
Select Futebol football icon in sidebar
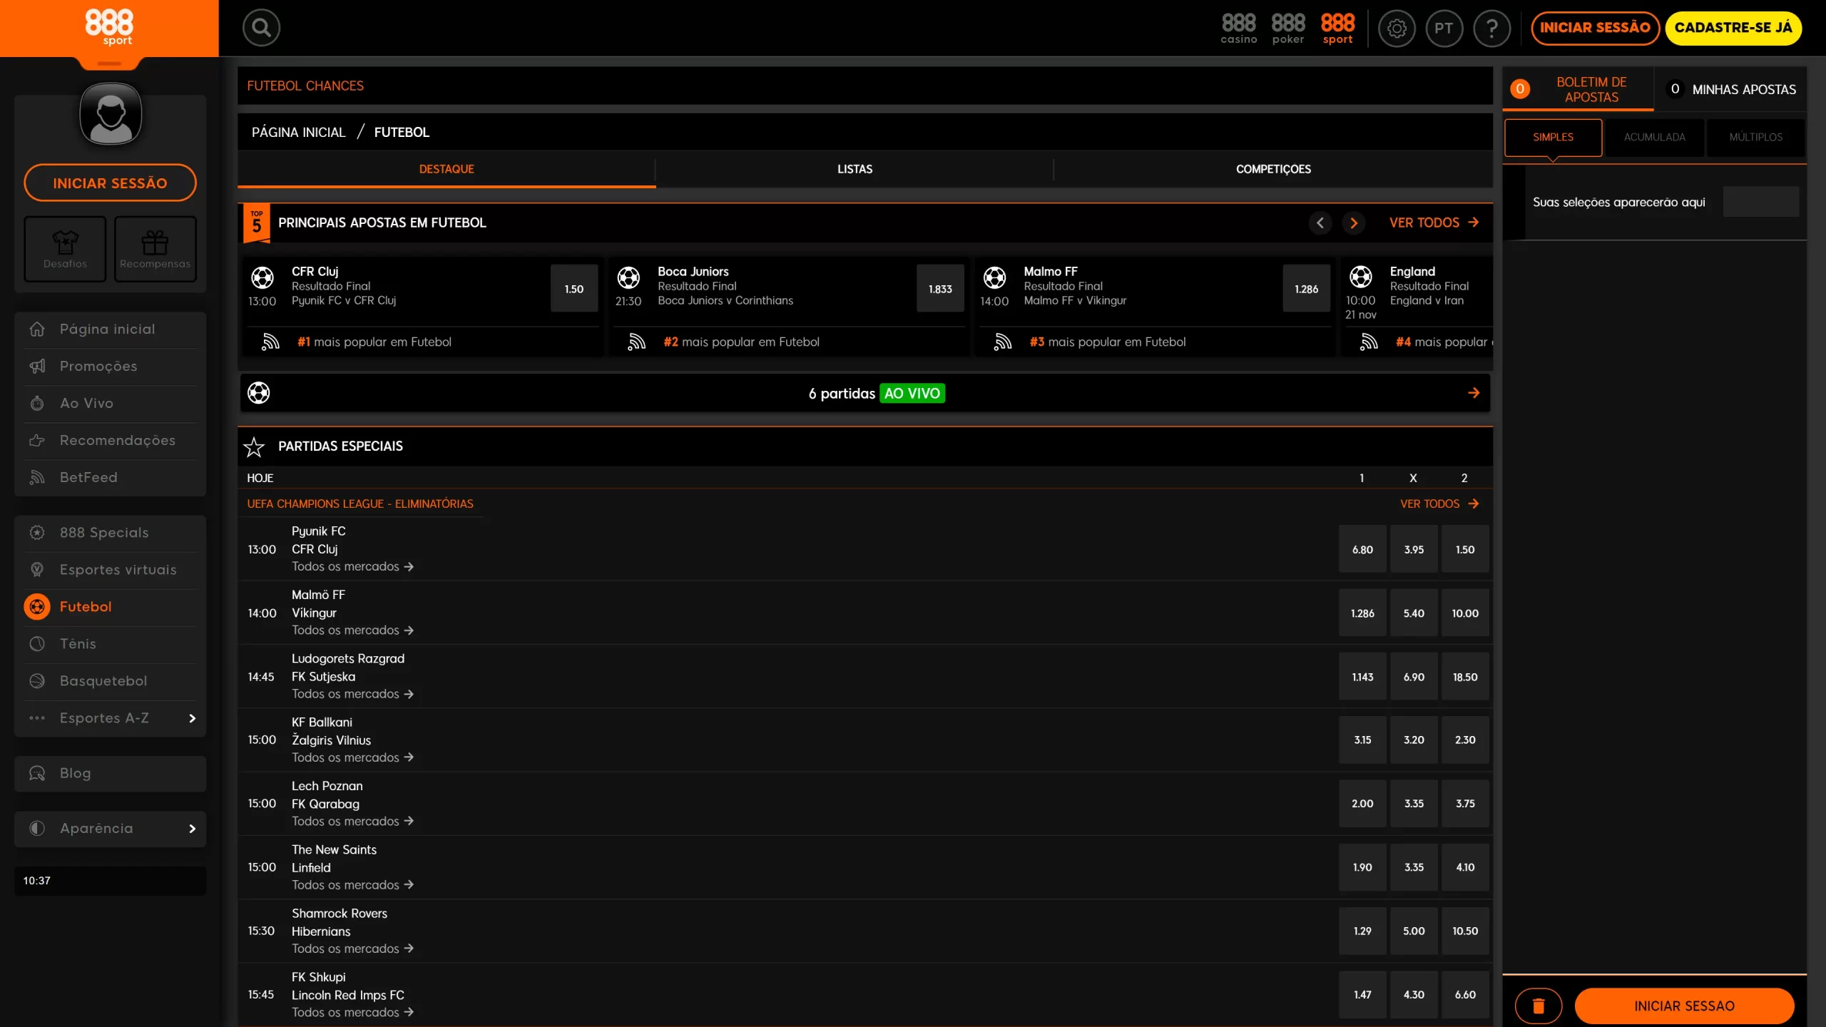[x=37, y=607]
